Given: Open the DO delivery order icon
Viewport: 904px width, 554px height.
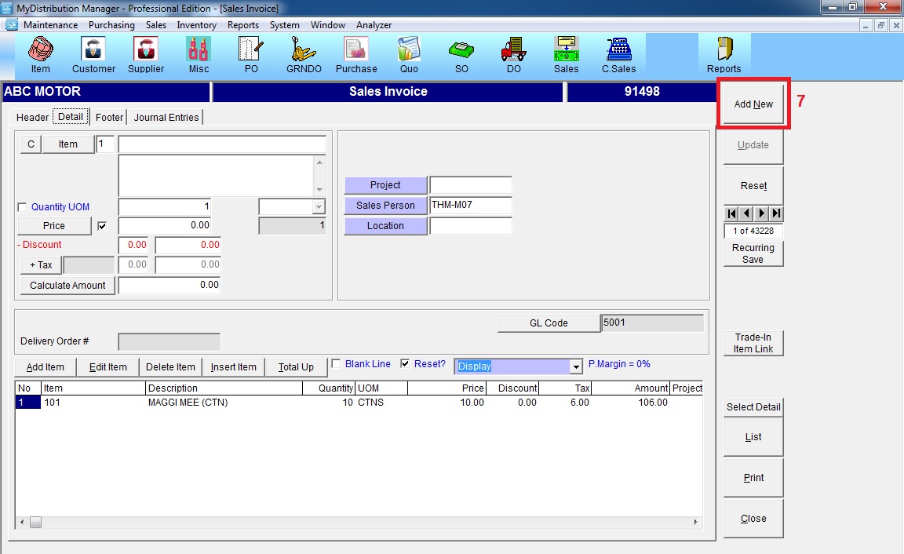Looking at the screenshot, I should (513, 51).
